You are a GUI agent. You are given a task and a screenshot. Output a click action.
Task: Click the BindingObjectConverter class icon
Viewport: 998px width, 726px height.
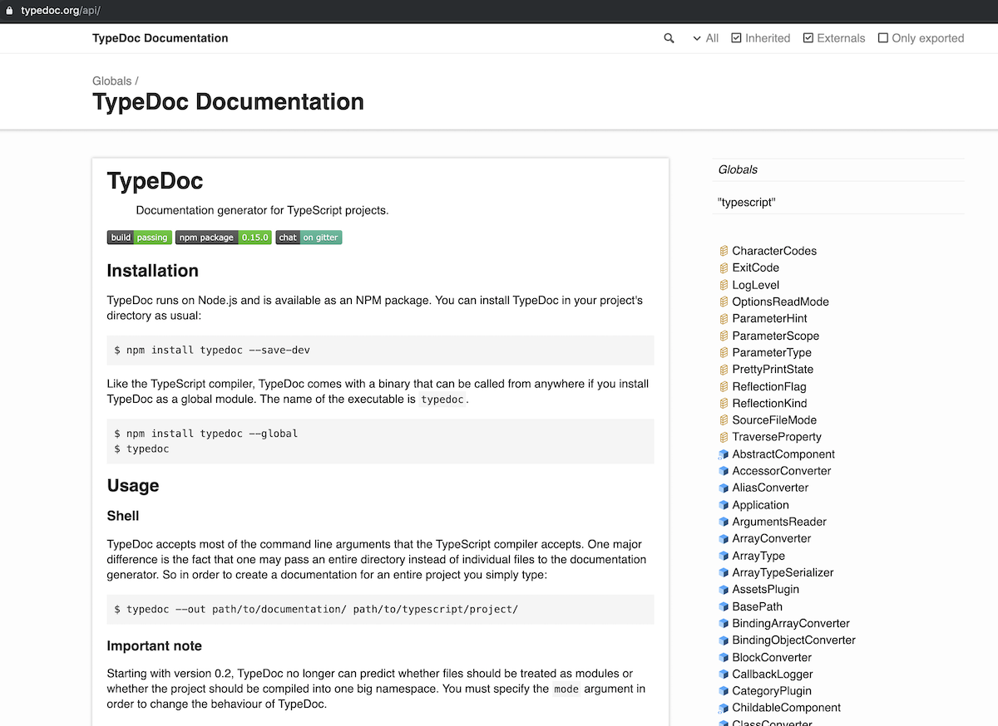[724, 640]
